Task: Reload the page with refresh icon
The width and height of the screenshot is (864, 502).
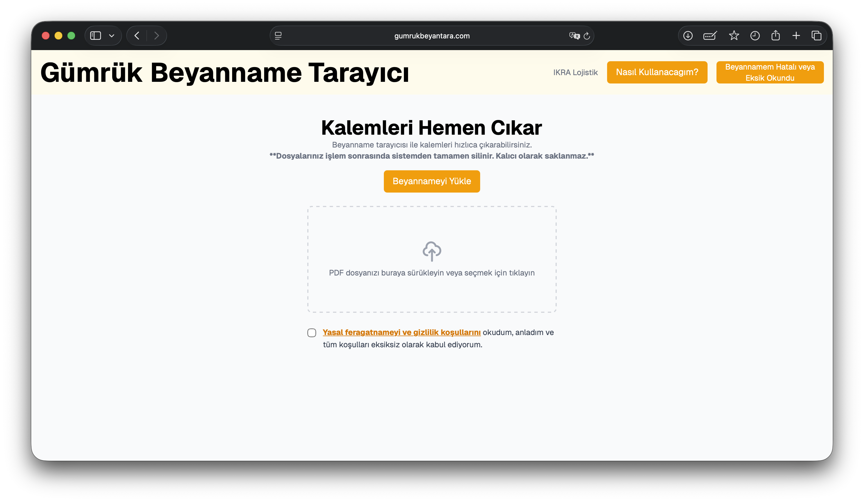Action: pos(587,36)
